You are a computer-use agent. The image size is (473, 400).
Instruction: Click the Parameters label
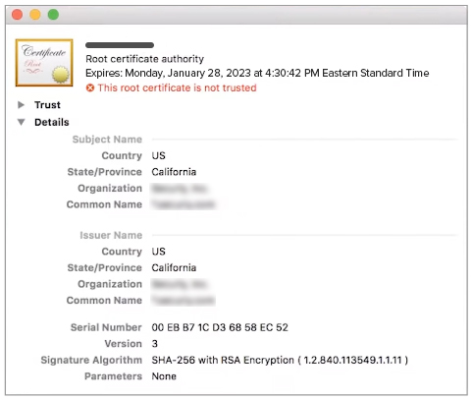[113, 376]
